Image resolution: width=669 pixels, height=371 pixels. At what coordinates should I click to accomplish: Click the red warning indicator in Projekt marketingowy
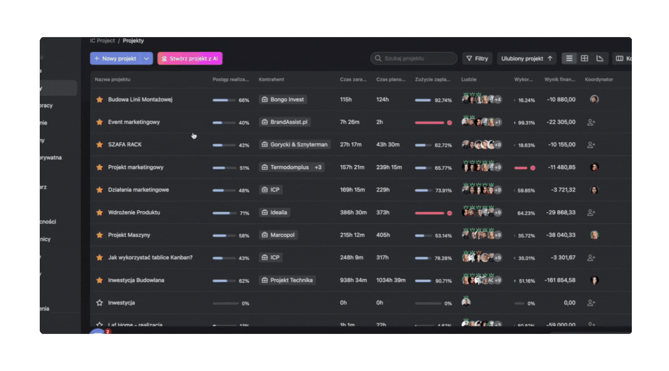[533, 168]
